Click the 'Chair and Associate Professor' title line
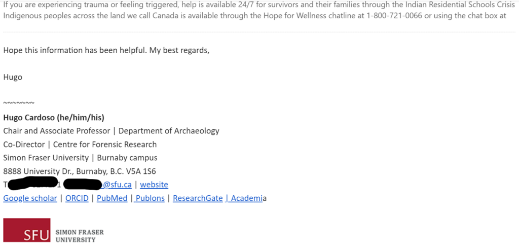Viewport: 519px width, 250px height. click(57, 131)
